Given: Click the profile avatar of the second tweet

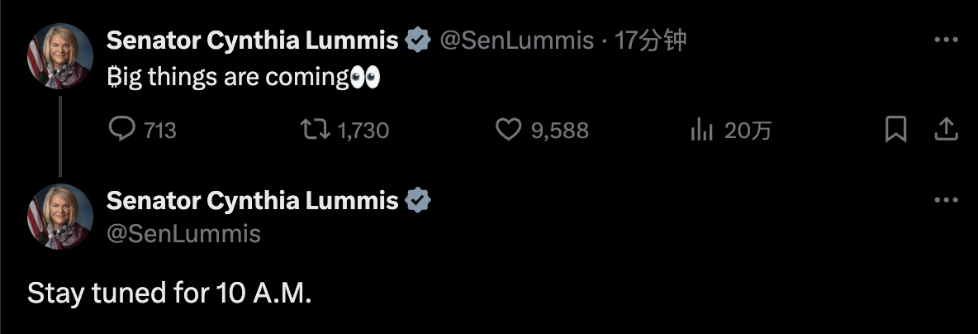Looking at the screenshot, I should [x=59, y=215].
